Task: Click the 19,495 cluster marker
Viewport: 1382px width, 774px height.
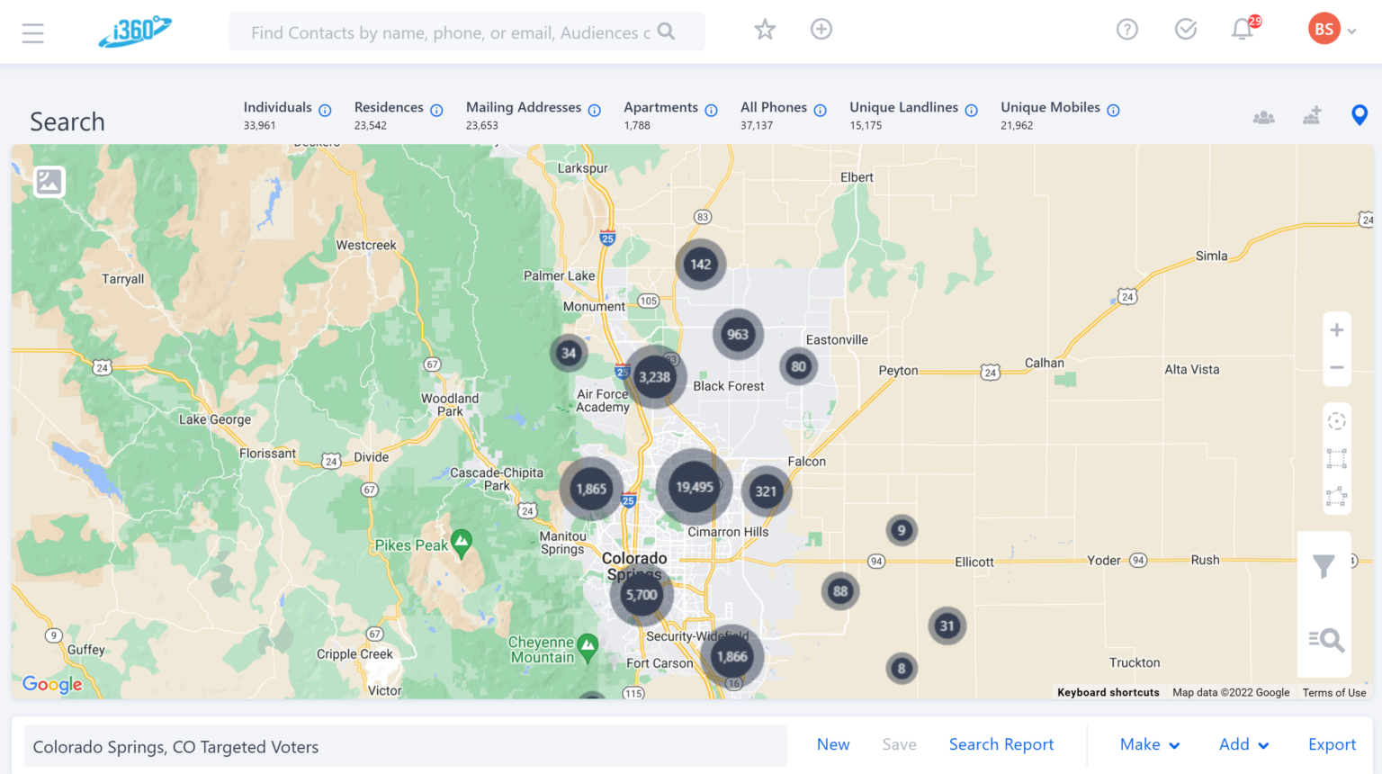Action: 695,487
